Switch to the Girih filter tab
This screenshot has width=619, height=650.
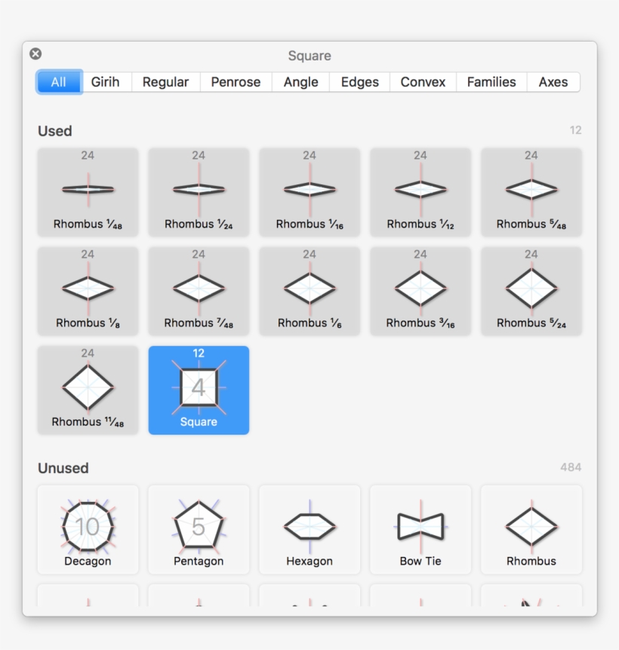[x=106, y=82]
